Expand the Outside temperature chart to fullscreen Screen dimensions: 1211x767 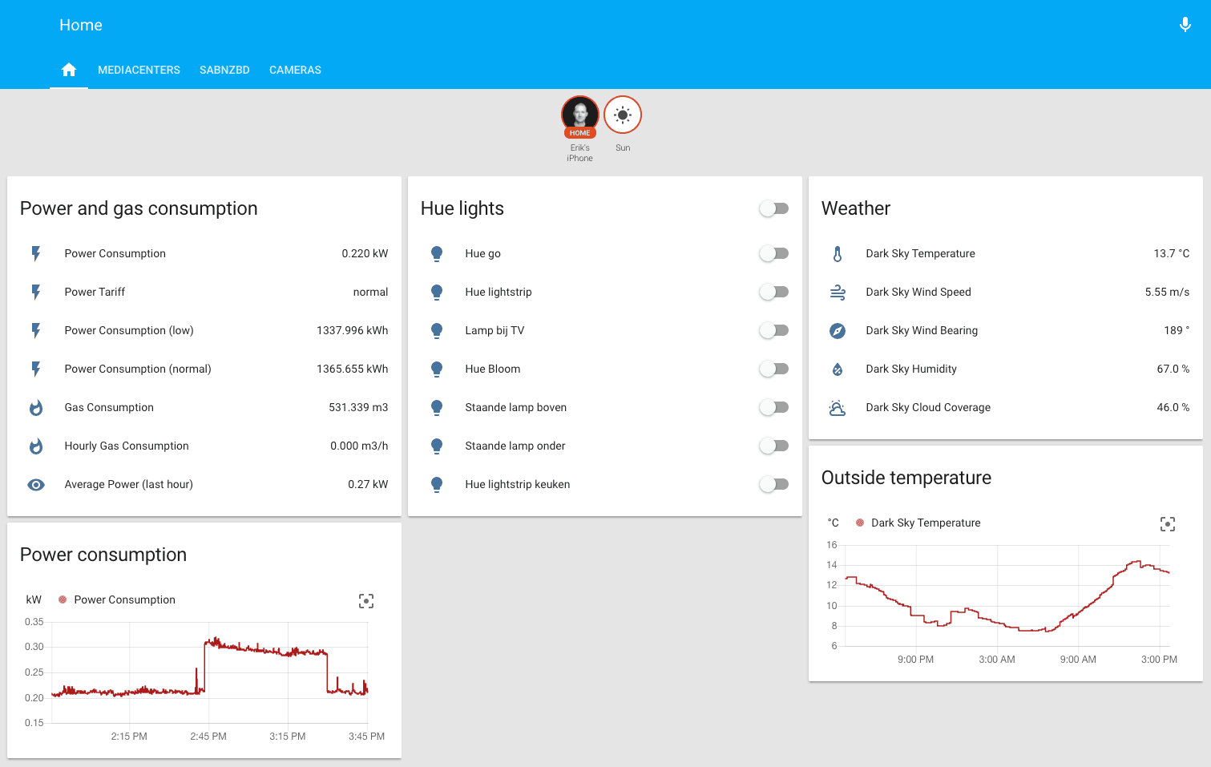point(1168,523)
